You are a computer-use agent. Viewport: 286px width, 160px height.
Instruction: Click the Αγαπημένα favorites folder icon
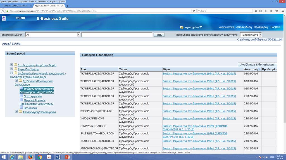coord(182,27)
